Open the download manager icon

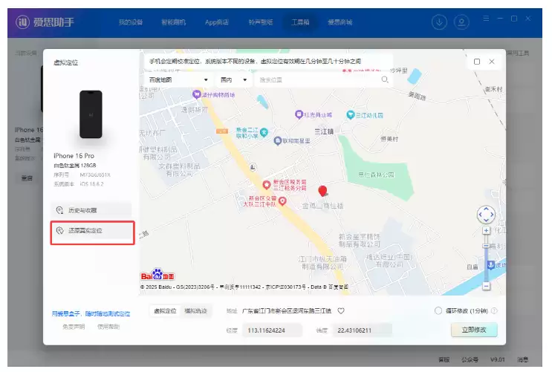tap(439, 22)
